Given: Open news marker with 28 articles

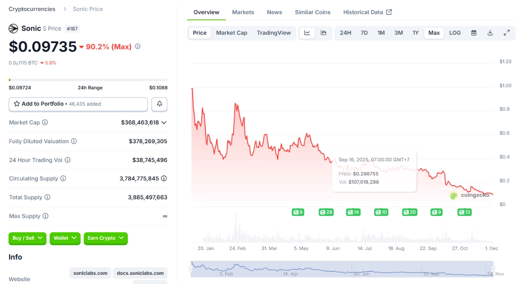Looking at the screenshot, I should coord(326,212).
